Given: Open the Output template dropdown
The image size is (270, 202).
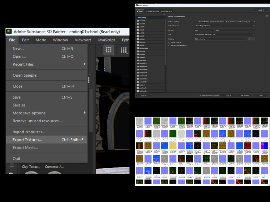Looking at the screenshot, I should click(224, 26).
